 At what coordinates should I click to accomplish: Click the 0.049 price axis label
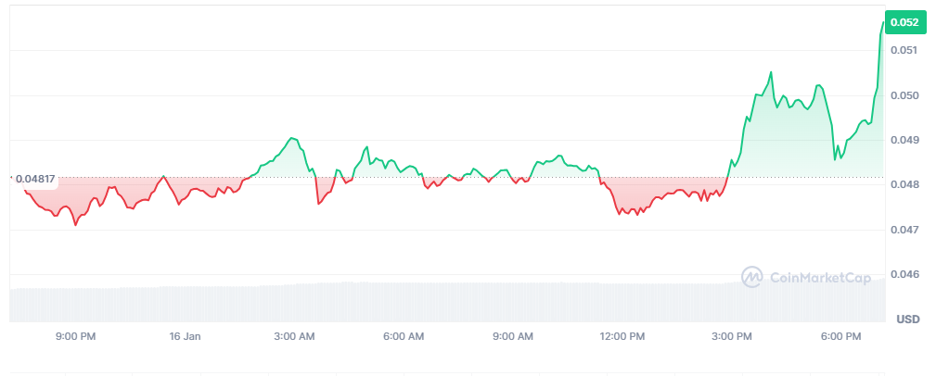coord(904,140)
